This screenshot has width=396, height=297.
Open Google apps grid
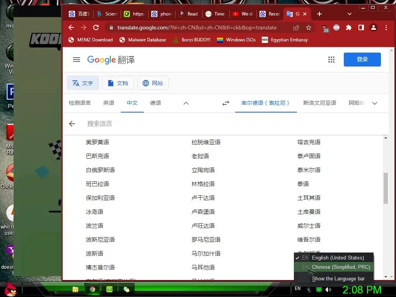(331, 60)
